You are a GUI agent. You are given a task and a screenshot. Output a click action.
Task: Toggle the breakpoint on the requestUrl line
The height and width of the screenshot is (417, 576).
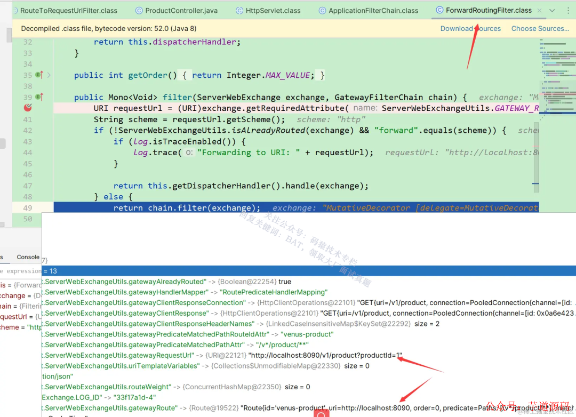pos(28,108)
